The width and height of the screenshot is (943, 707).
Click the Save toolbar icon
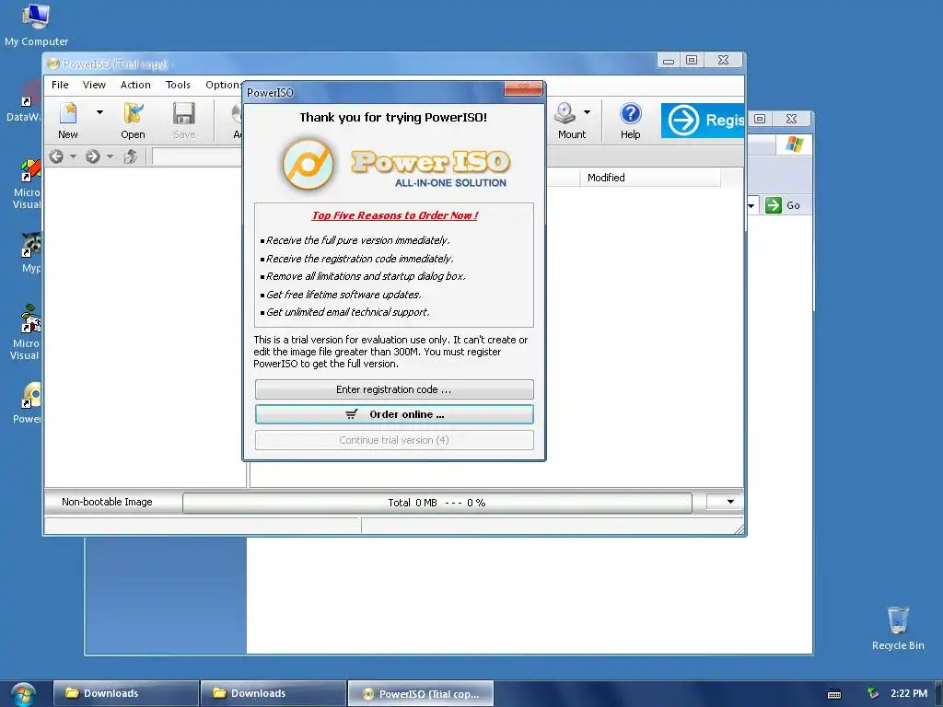point(184,113)
